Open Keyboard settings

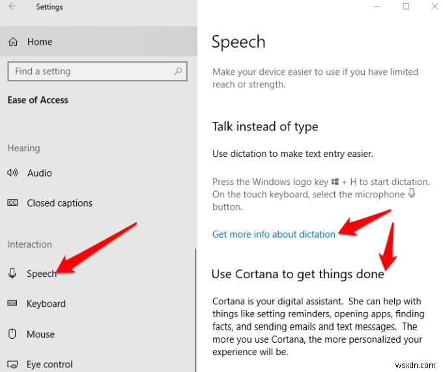pos(46,304)
